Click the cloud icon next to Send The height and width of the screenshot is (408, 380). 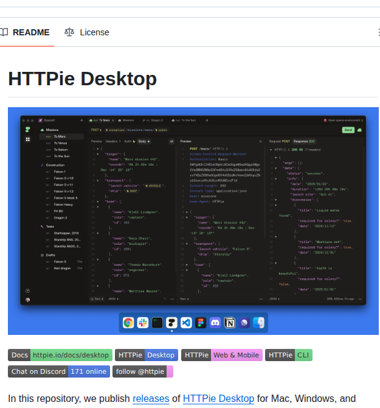[x=359, y=130]
